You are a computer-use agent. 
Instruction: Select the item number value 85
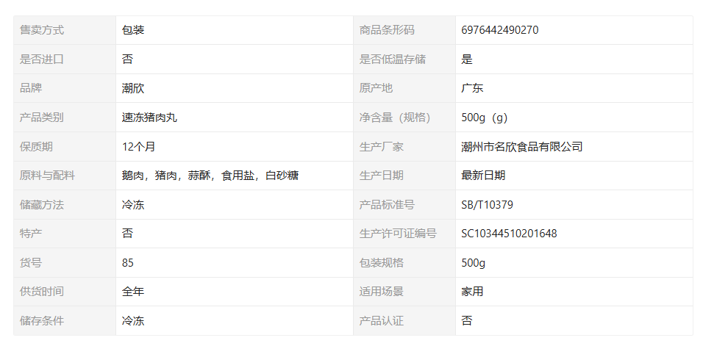point(128,262)
